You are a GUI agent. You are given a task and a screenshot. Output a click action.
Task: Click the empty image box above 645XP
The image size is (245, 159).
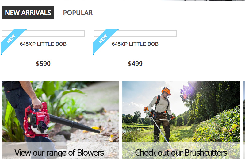(43, 33)
